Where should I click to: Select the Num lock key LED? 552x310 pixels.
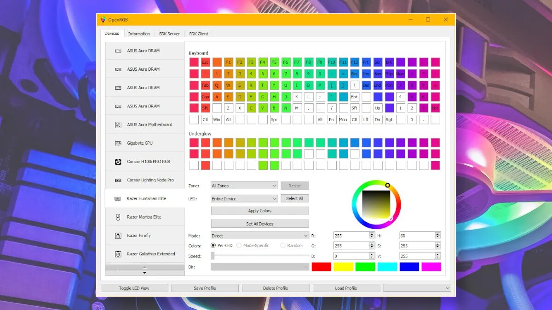point(401,73)
